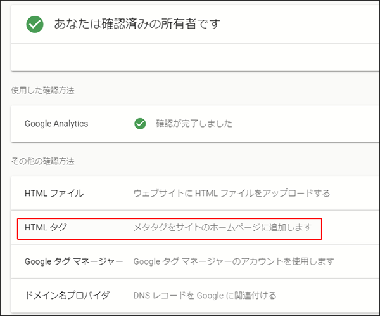Click the DNS レコードを Google に関連付ける text
The height and width of the screenshot is (316, 380).
point(205,295)
